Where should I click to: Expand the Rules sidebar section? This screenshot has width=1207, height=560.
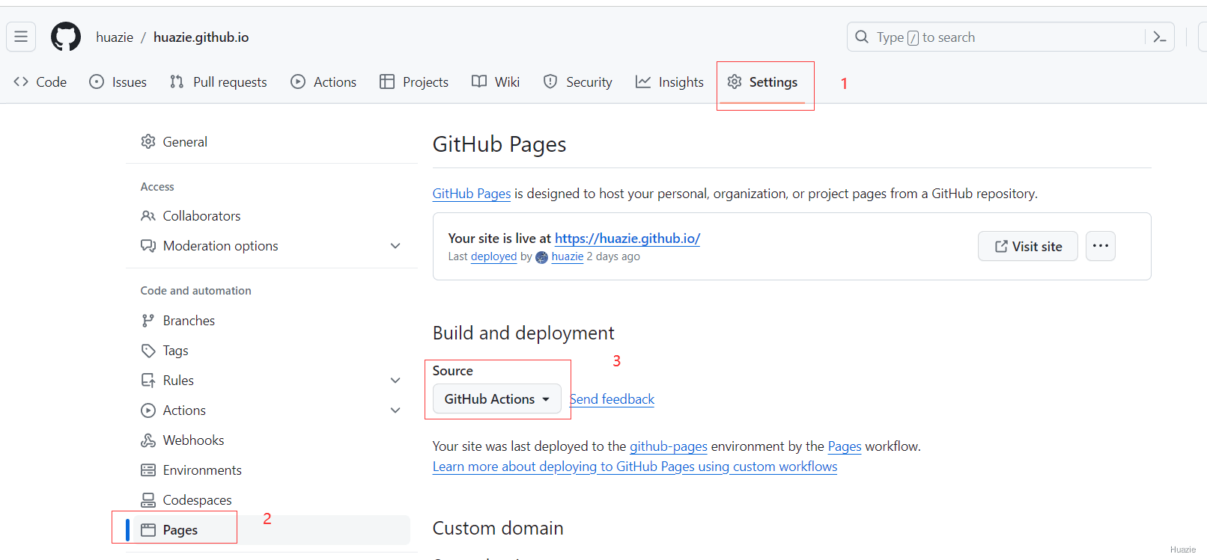click(395, 381)
